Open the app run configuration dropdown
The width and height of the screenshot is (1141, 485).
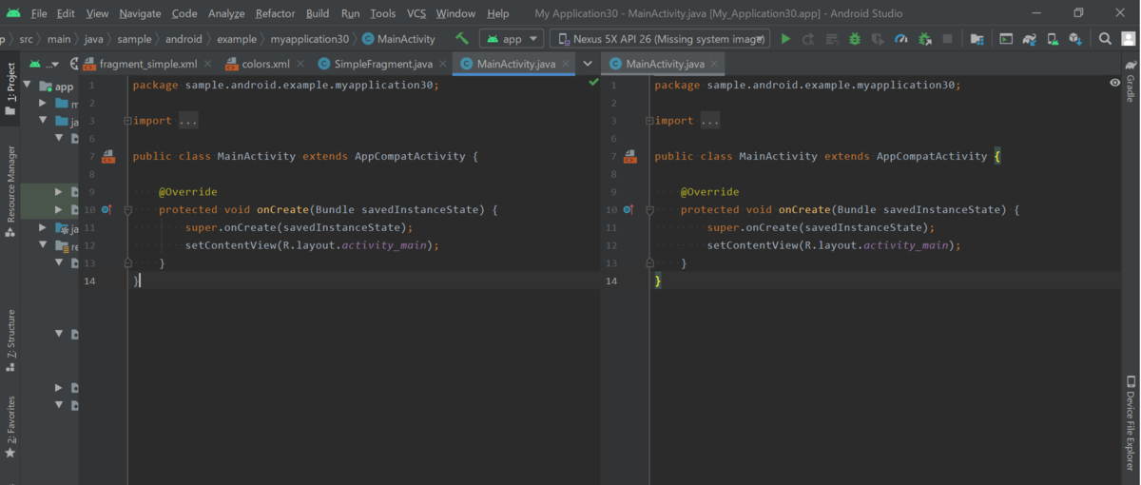point(512,39)
